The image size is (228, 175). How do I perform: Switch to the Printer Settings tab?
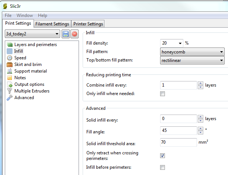[88, 24]
